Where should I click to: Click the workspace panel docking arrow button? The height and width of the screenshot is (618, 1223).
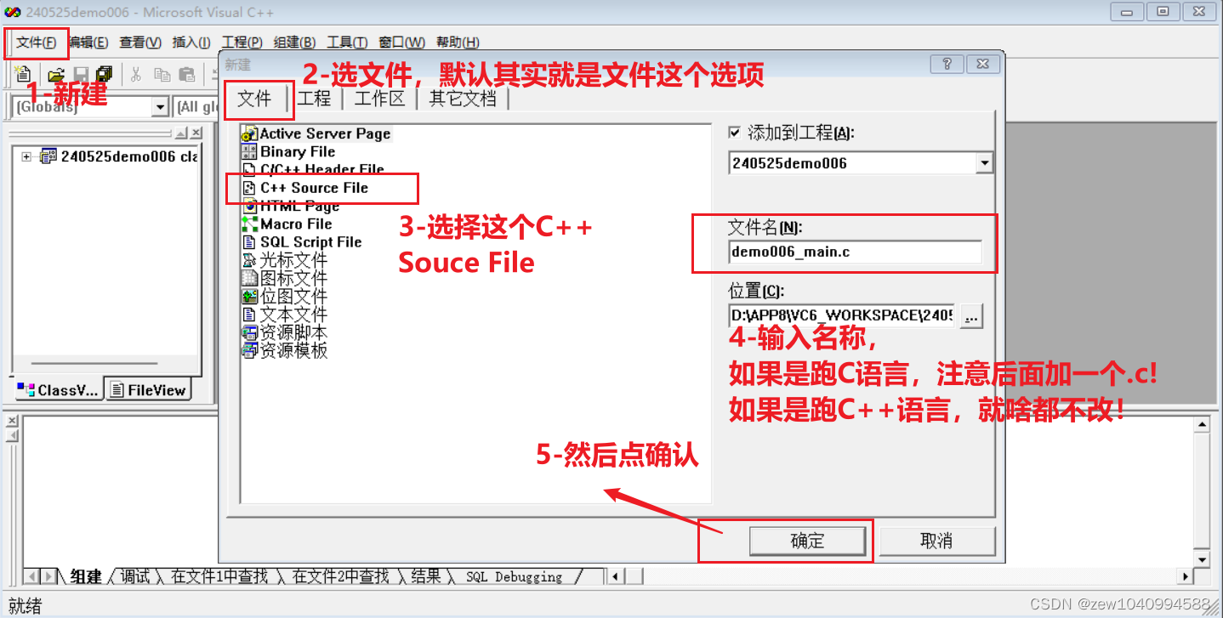[x=181, y=133]
